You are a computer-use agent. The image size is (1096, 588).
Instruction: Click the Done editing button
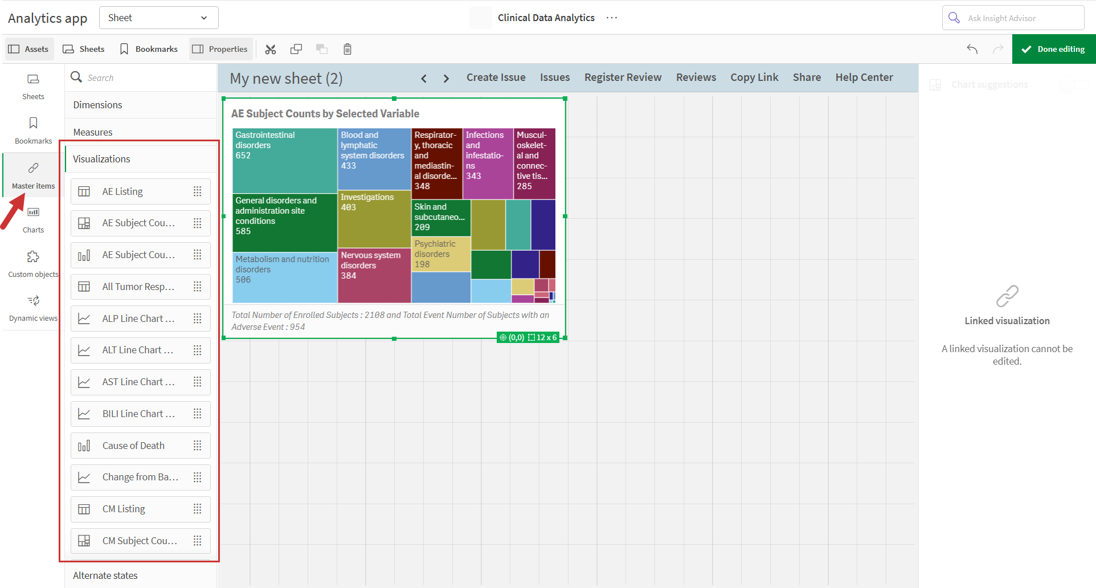coord(1054,49)
